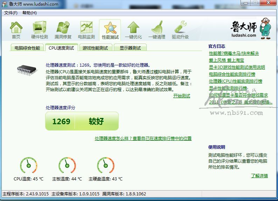The height and width of the screenshot is (201, 278).
Task: Open the 帮助(H) menu
Action: pyautogui.click(x=29, y=13)
